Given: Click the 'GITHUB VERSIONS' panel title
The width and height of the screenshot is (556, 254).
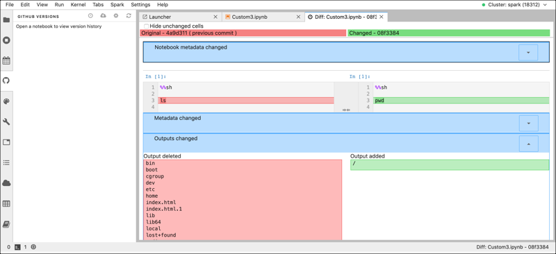Looking at the screenshot, I should (38, 16).
